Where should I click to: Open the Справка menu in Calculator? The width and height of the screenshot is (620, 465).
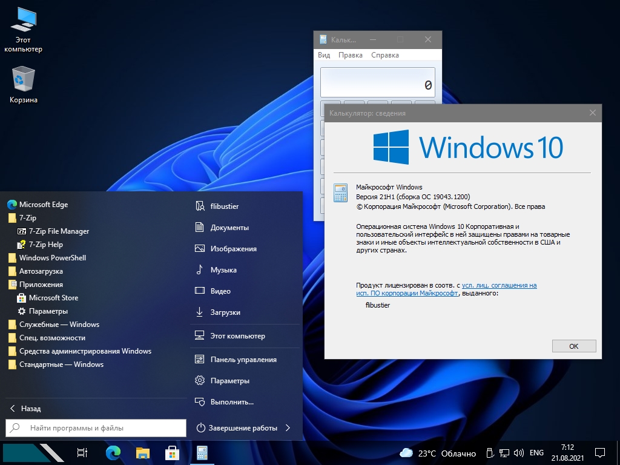(384, 55)
